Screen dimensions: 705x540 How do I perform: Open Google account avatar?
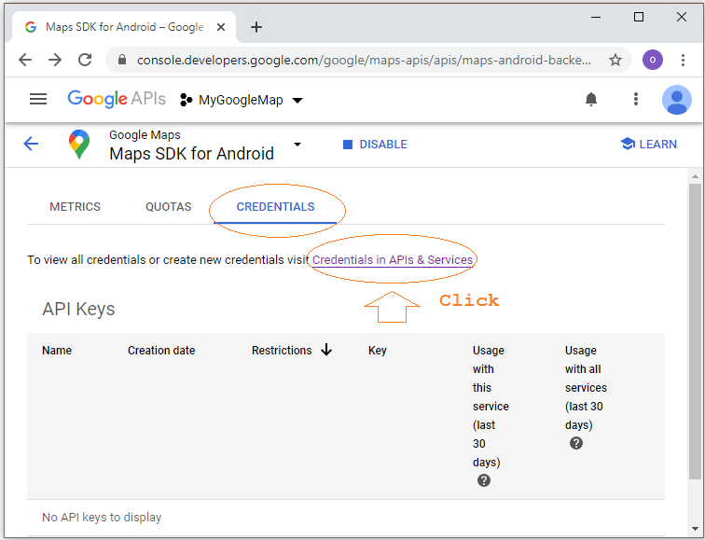tap(677, 100)
